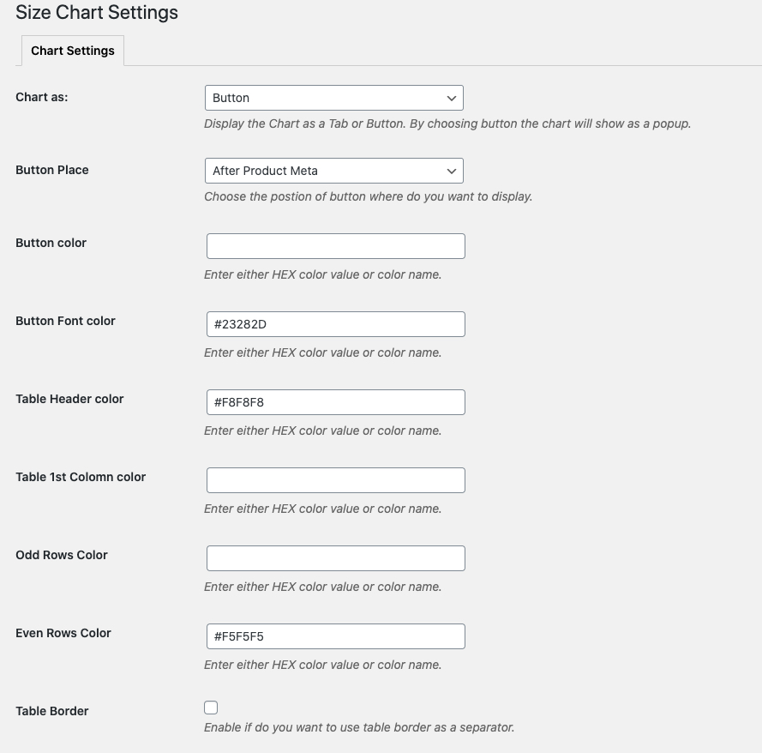Click the 'Button Place' label
The width and height of the screenshot is (762, 753).
[x=52, y=170]
